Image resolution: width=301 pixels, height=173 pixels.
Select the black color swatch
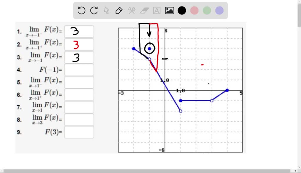point(182,10)
